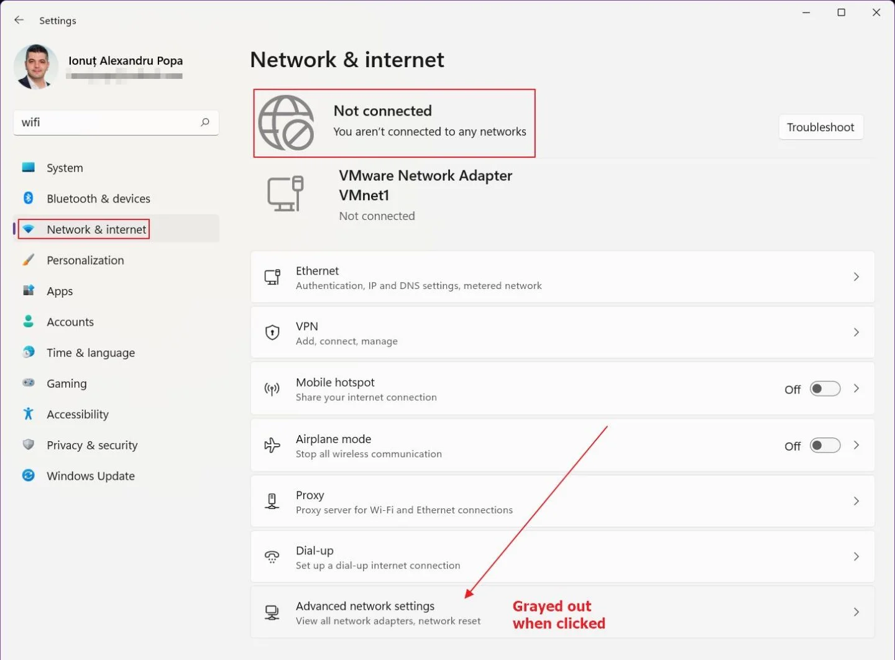Click the Airplane mode icon
The height and width of the screenshot is (660, 895).
click(272, 445)
